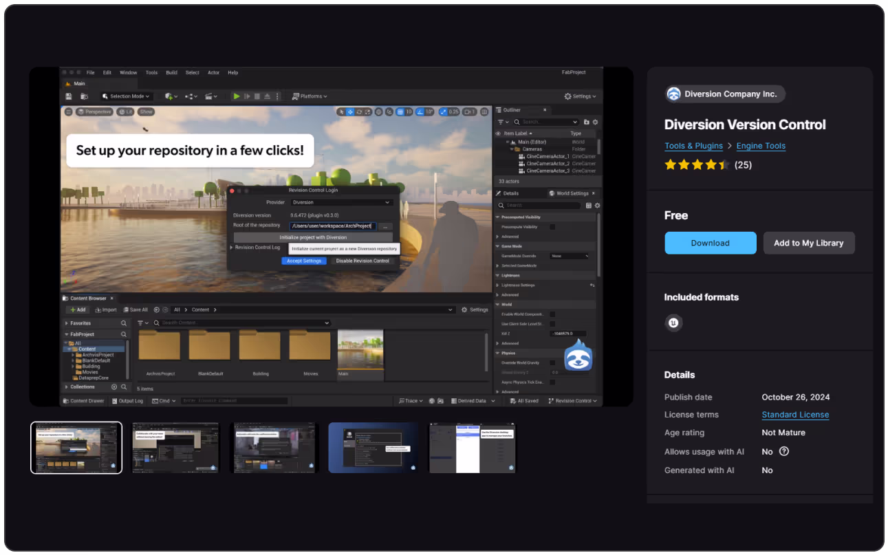This screenshot has height=555, width=888.
Task: Open the Provider dropdown showing Diversion
Action: tap(341, 203)
